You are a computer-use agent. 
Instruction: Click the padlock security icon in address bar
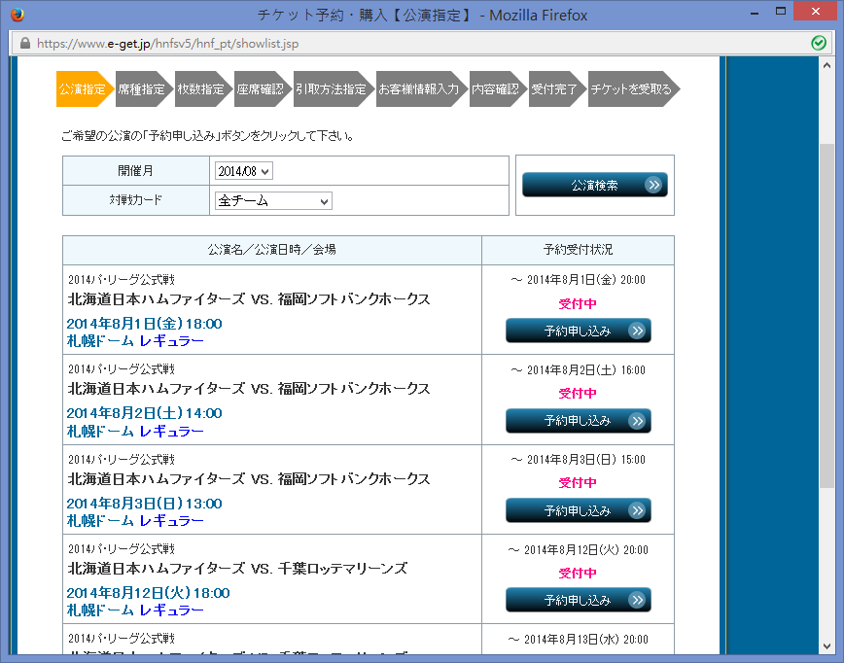pos(24,43)
